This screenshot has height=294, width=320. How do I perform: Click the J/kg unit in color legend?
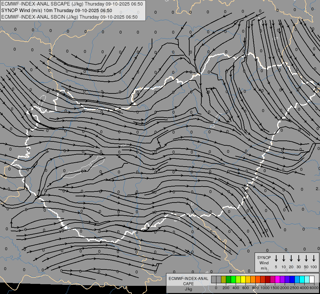[x=188, y=289]
